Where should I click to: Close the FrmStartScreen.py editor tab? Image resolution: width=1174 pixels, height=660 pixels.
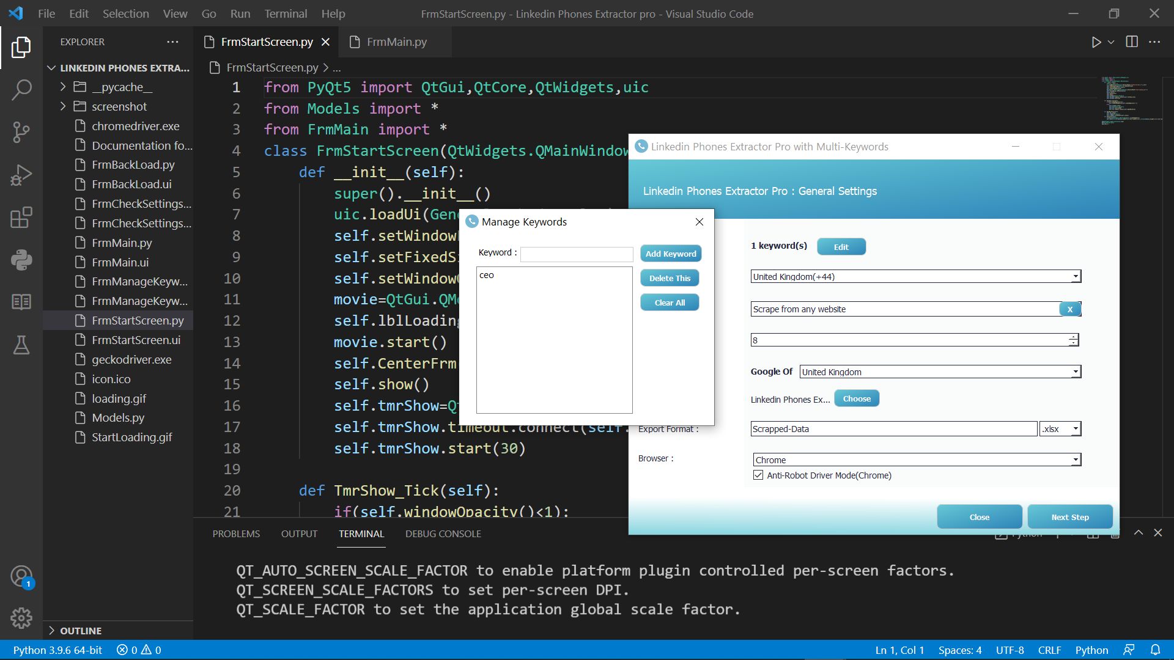point(326,42)
